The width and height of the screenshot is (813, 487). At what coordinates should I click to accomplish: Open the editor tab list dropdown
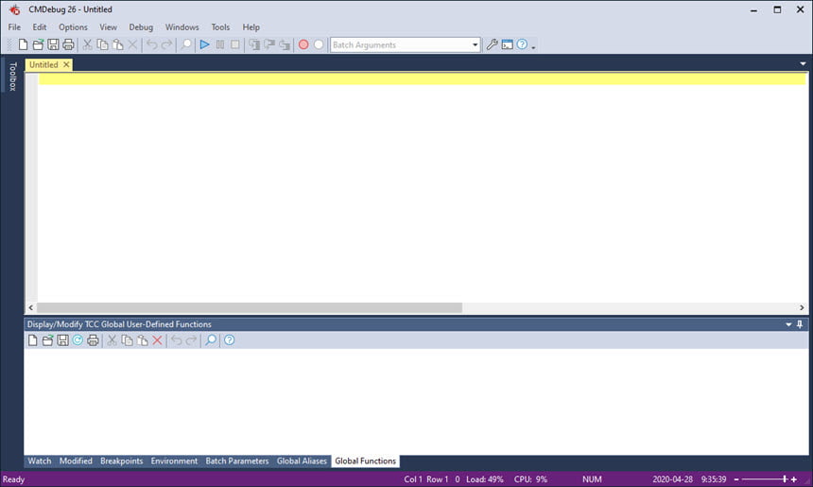[803, 63]
